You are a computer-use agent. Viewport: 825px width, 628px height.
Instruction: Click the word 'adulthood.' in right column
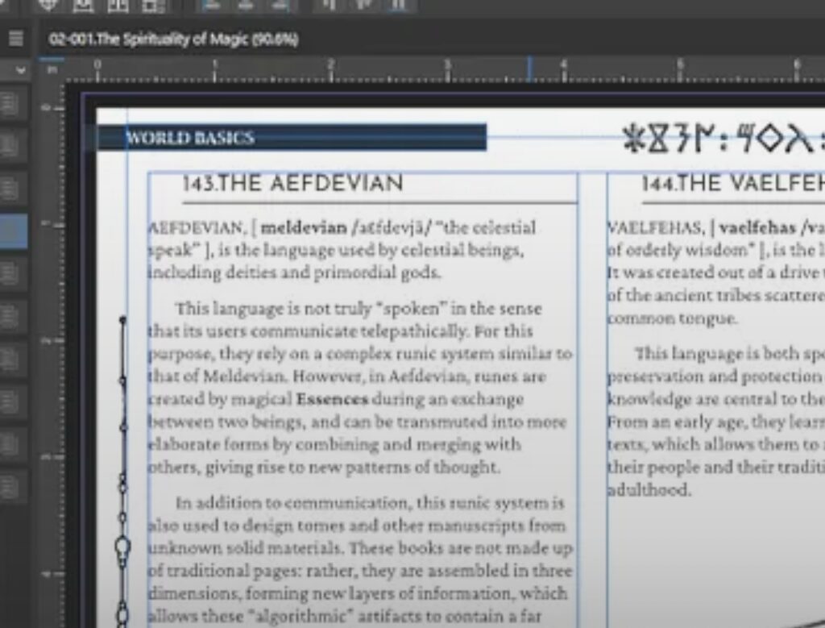[x=649, y=490]
